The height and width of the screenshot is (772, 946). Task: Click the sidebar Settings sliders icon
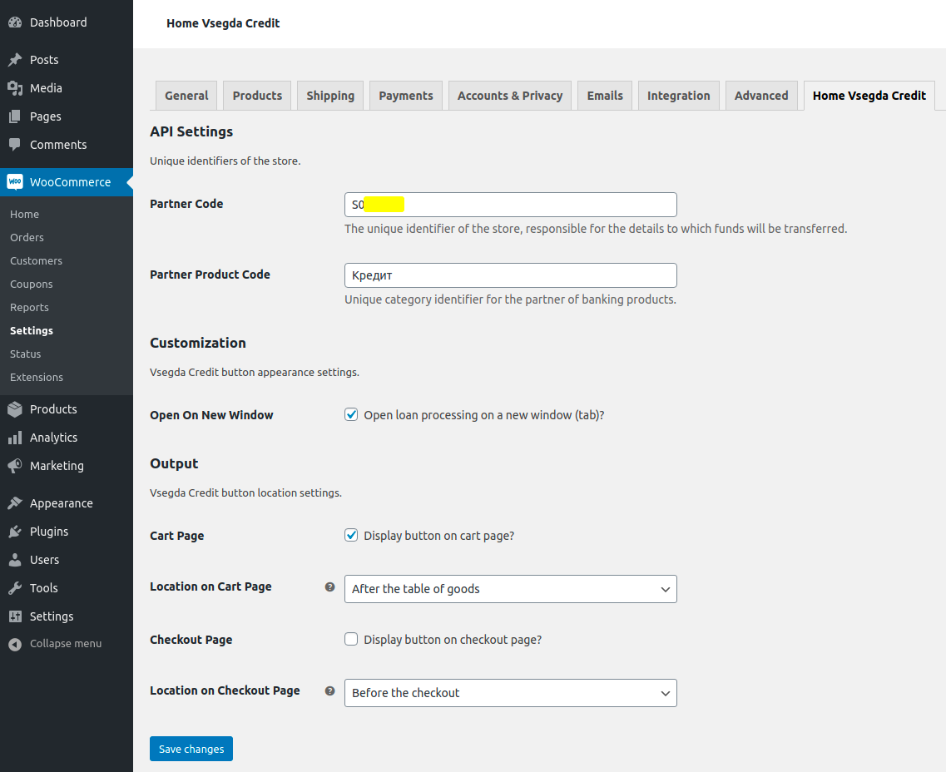point(15,616)
